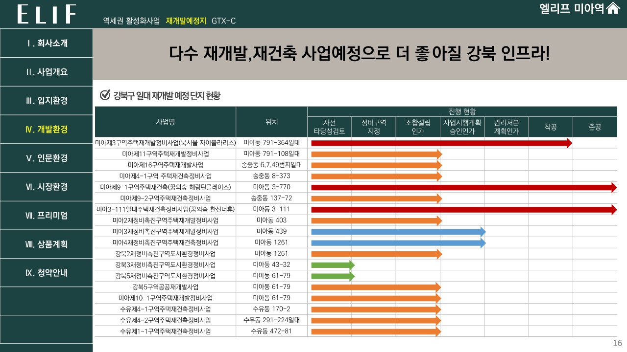Jump to the Ⅸ. 청약안내 section
The image size is (627, 352).
pyautogui.click(x=47, y=273)
